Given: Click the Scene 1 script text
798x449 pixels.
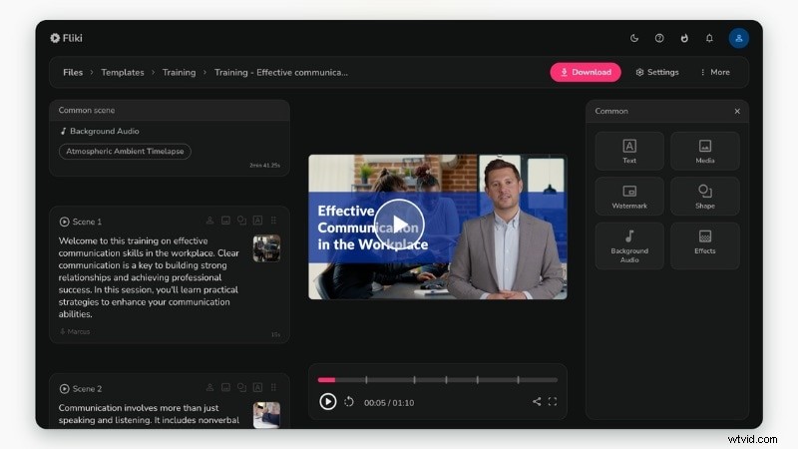Looking at the screenshot, I should 149,277.
